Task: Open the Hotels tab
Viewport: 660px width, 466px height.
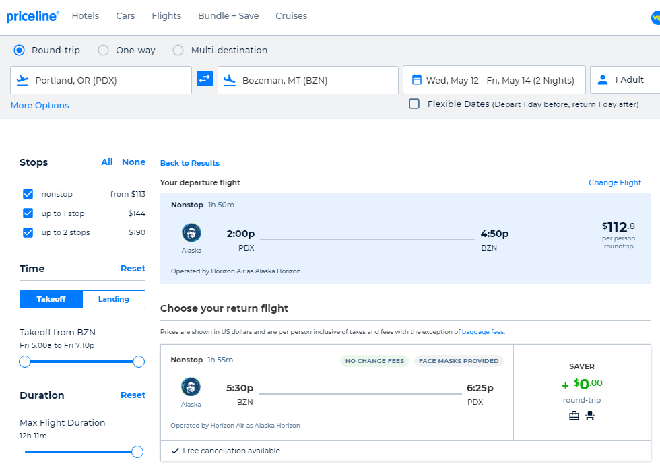Action: click(86, 16)
